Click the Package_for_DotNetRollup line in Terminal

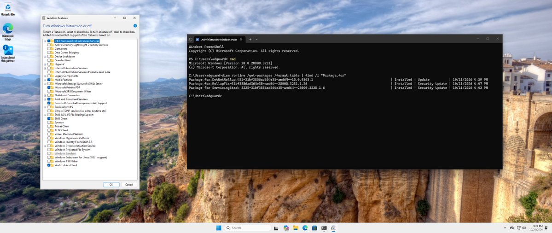[x=338, y=80]
